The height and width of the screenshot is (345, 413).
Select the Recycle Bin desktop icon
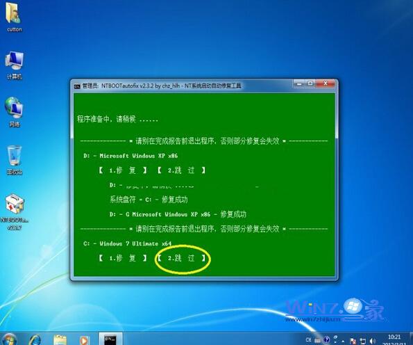pyautogui.click(x=14, y=160)
